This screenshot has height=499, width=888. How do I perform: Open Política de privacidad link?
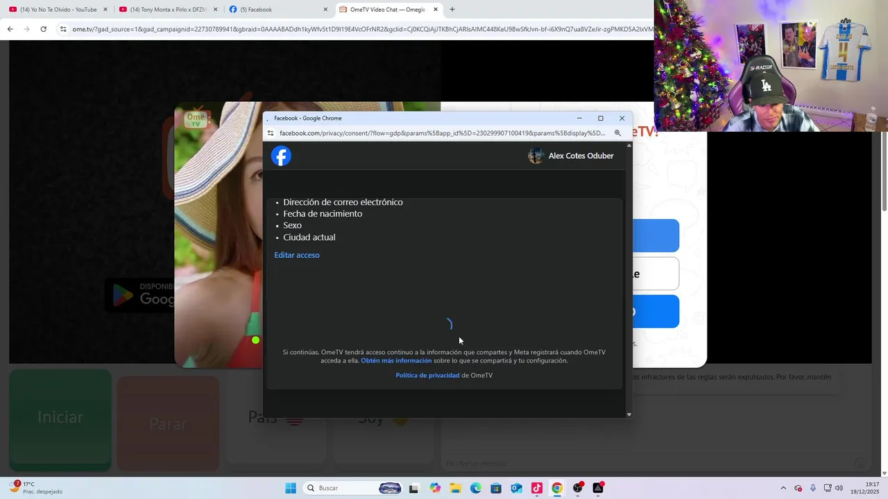tap(427, 375)
